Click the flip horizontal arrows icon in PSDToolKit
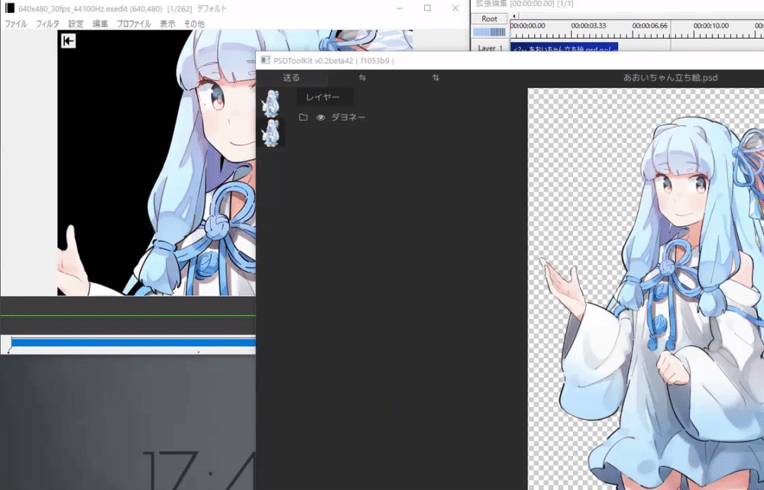The image size is (764, 490). coord(362,77)
